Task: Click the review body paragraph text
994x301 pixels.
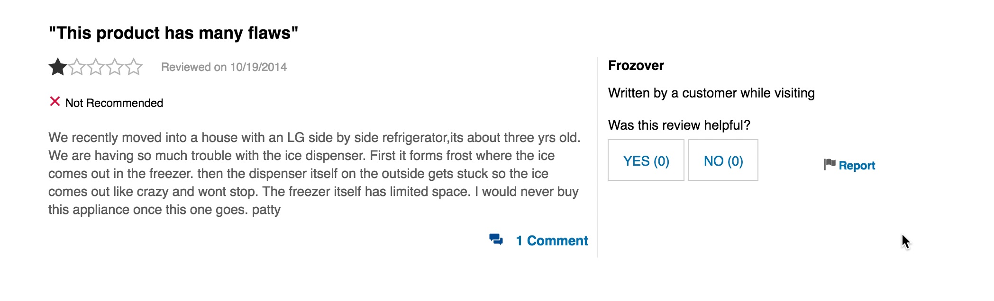Action: point(313,174)
